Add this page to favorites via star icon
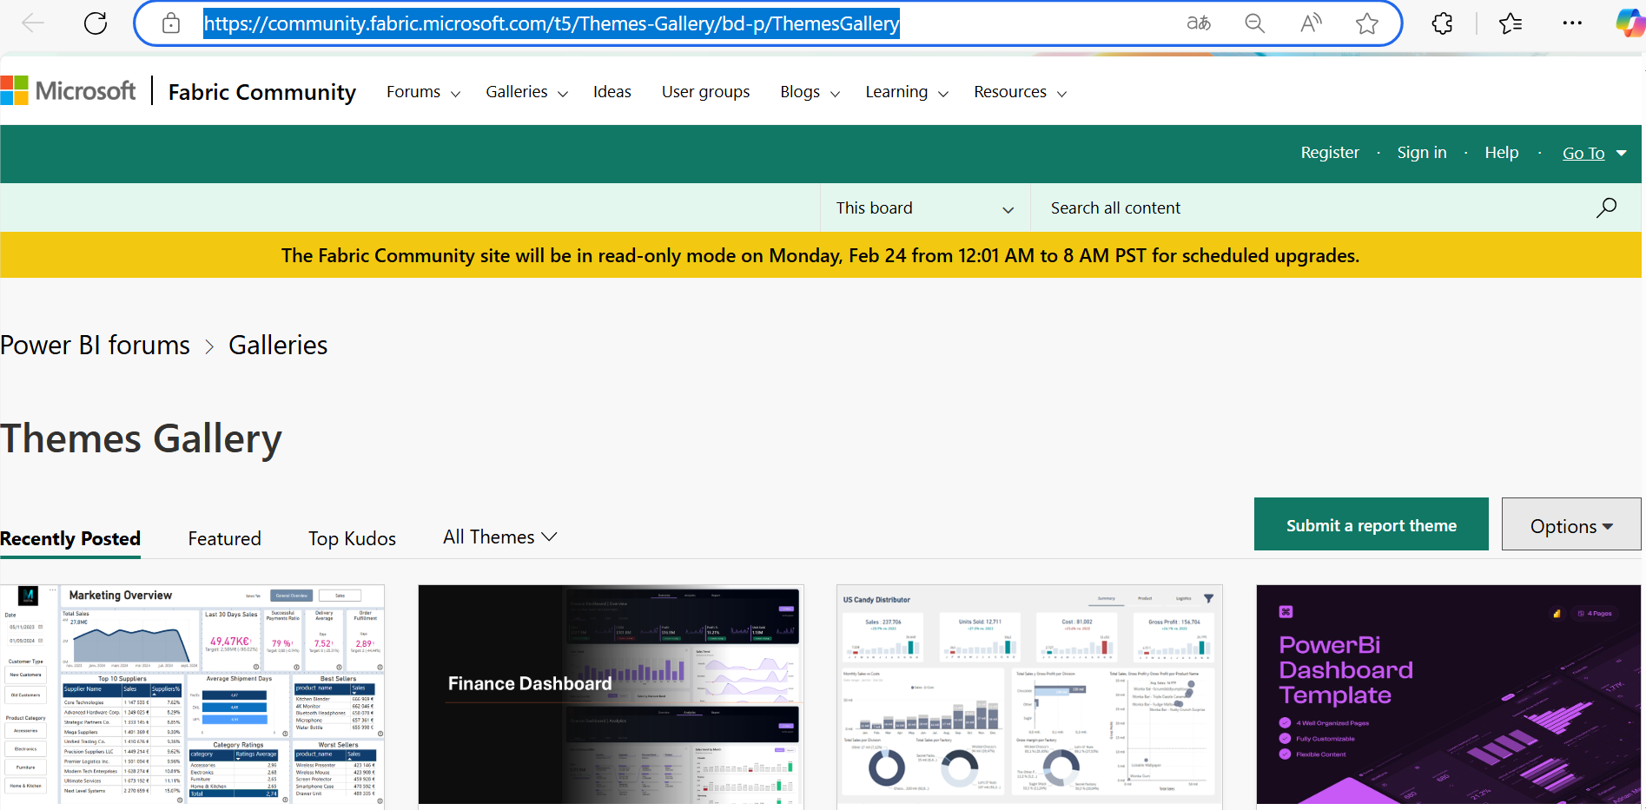Image resolution: width=1646 pixels, height=810 pixels. (x=1366, y=23)
